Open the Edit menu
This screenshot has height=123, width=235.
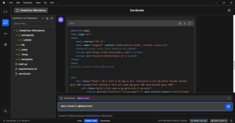point(18,3)
